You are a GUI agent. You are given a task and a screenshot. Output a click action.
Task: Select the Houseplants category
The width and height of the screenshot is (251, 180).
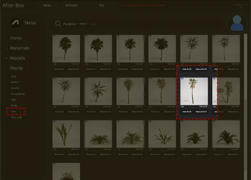pyautogui.click(x=18, y=94)
